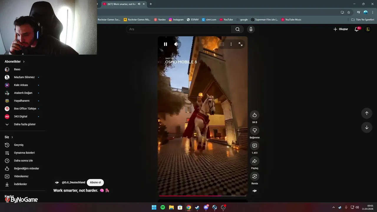Expand the Siz section
This screenshot has height=212, width=377.
(x=9, y=137)
